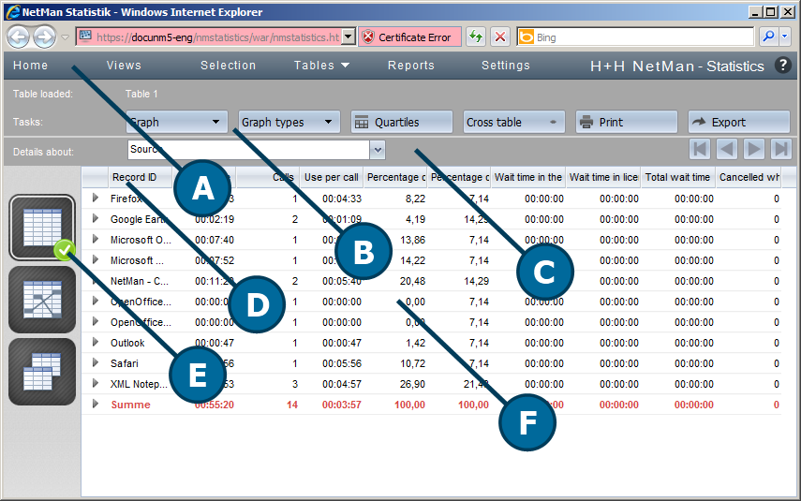The image size is (801, 501).
Task: Switch to the graph view sidebar icon
Action: point(41,300)
